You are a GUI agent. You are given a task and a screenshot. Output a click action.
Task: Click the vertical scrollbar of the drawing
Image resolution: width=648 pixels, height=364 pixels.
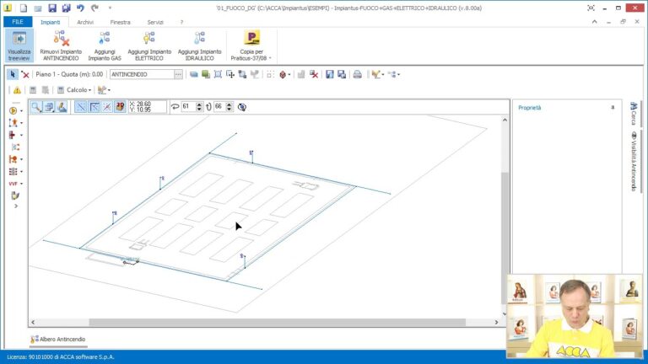click(x=505, y=238)
